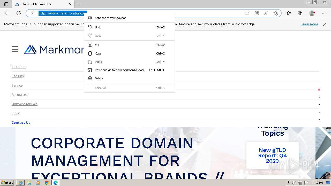Reload the page with refresh icon

tap(19, 13)
